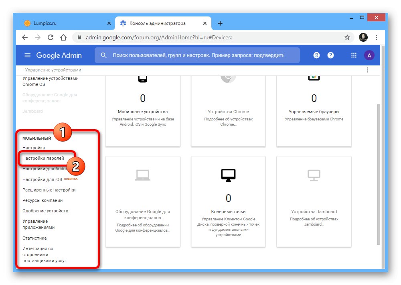Focus the admin search input field
The height and width of the screenshot is (285, 401).
tap(198, 55)
